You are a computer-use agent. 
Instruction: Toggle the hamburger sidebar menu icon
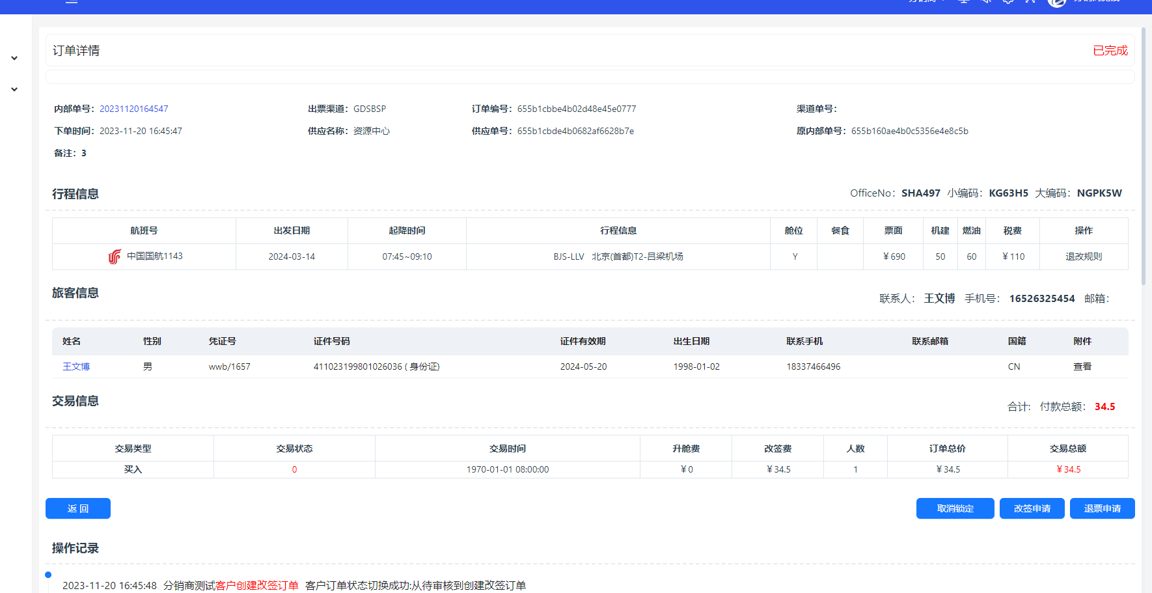72,2
